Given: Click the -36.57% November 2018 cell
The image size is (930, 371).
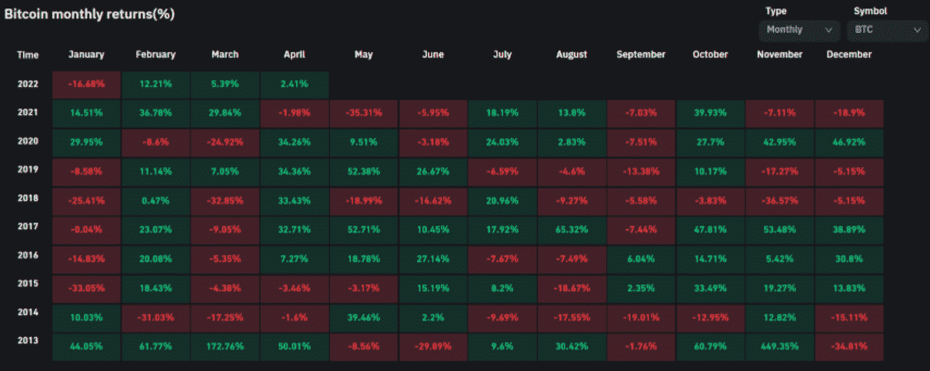Looking at the screenshot, I should [779, 200].
